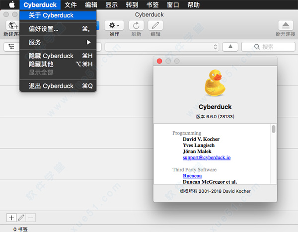Viewport: 298px width, 232px height.
Task: Click the copyright 2001-2018 David Kocher text
Action: click(215, 191)
